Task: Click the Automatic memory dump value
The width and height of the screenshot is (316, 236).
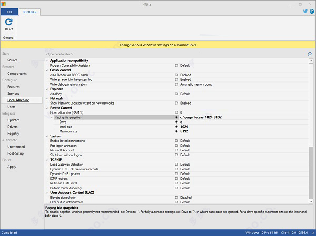Action: (x=196, y=84)
